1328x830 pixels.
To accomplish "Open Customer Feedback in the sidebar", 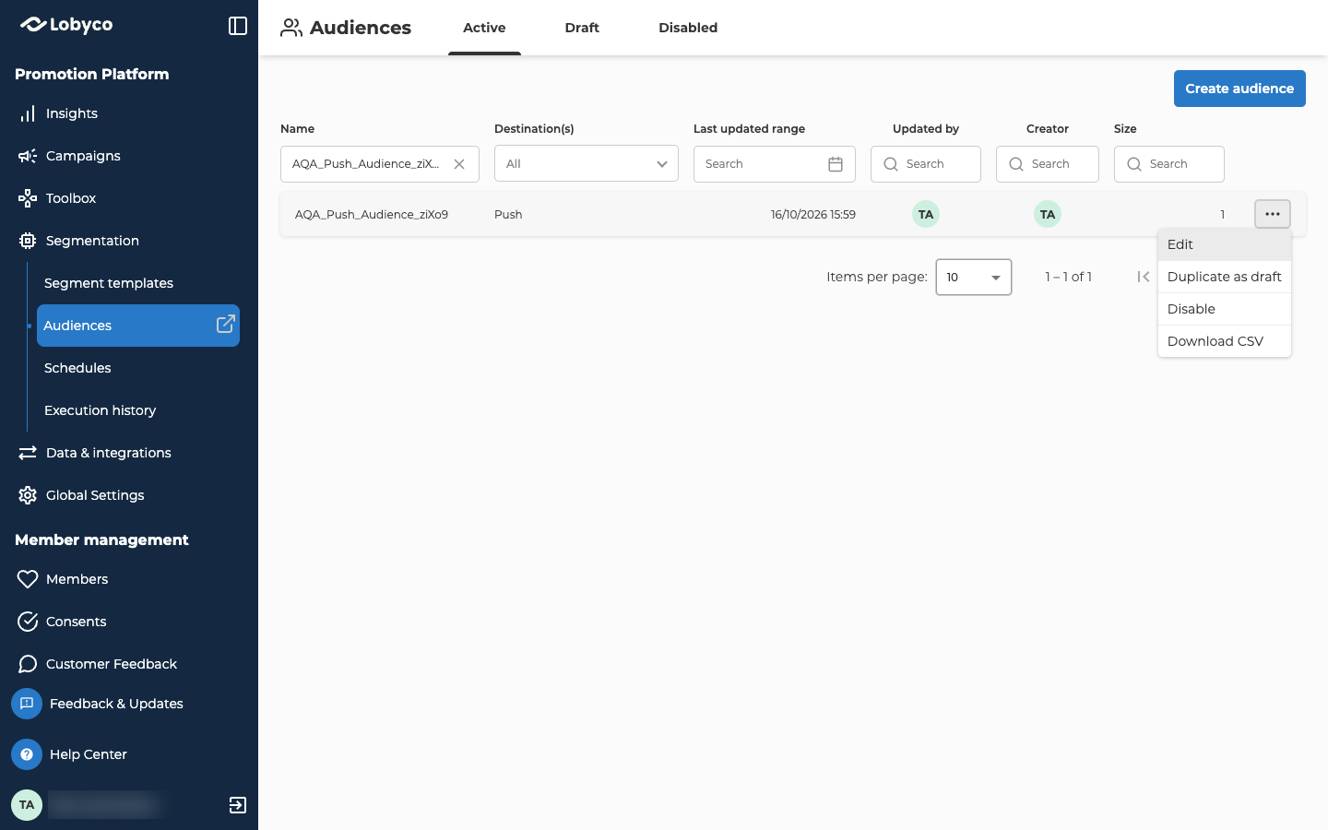I will pos(112,664).
